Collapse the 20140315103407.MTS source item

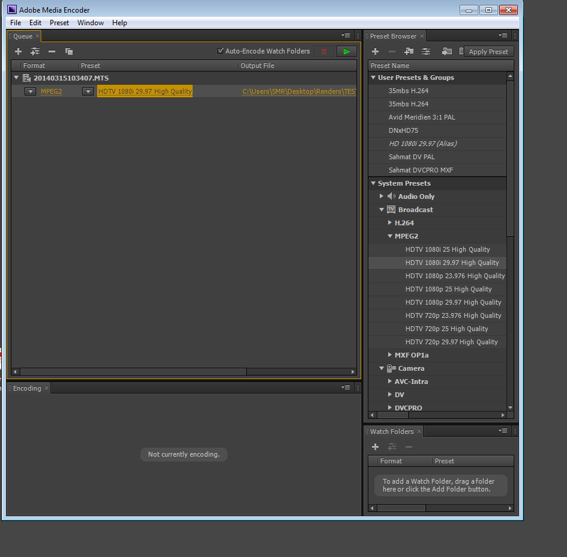pyautogui.click(x=16, y=78)
